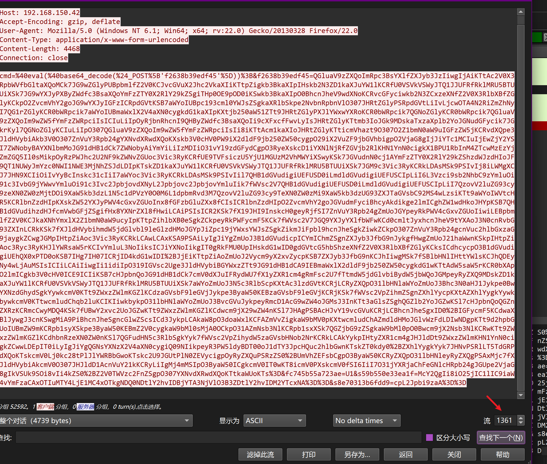Click the 客户端 highlighted label
The image size is (547, 464).
pos(45,407)
